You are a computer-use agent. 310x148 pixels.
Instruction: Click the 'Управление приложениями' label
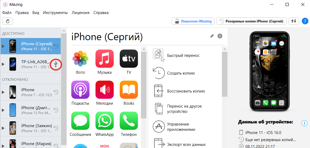coord(181,127)
